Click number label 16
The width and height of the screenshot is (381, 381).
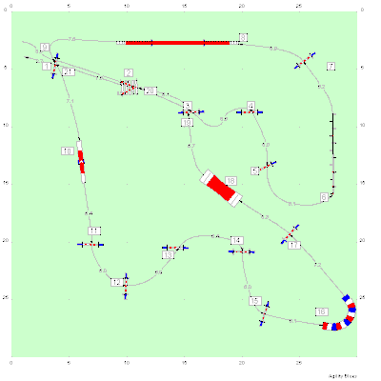click(x=321, y=311)
